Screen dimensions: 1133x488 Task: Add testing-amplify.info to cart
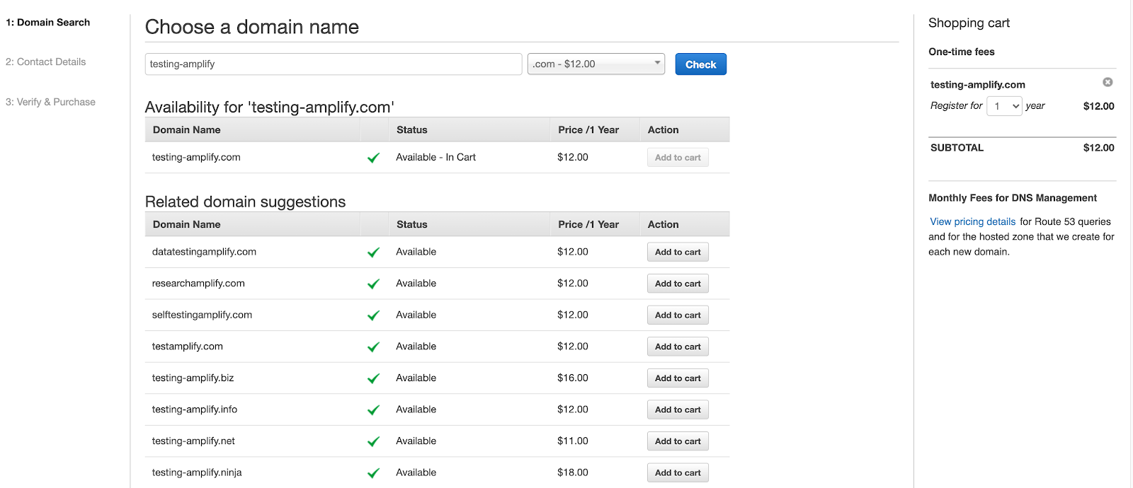[678, 409]
